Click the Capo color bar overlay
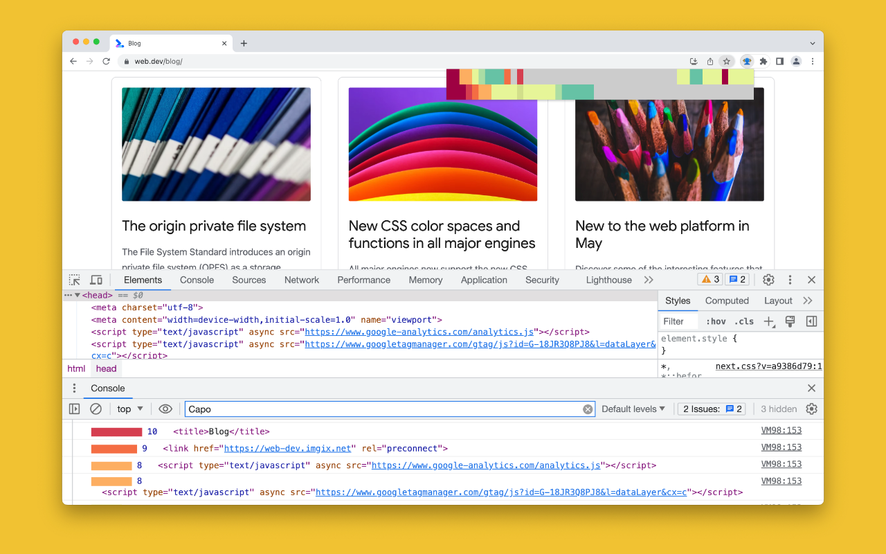Viewport: 886px width, 554px height. [600, 84]
